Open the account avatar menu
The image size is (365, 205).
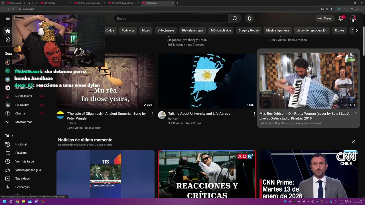pos(353,19)
